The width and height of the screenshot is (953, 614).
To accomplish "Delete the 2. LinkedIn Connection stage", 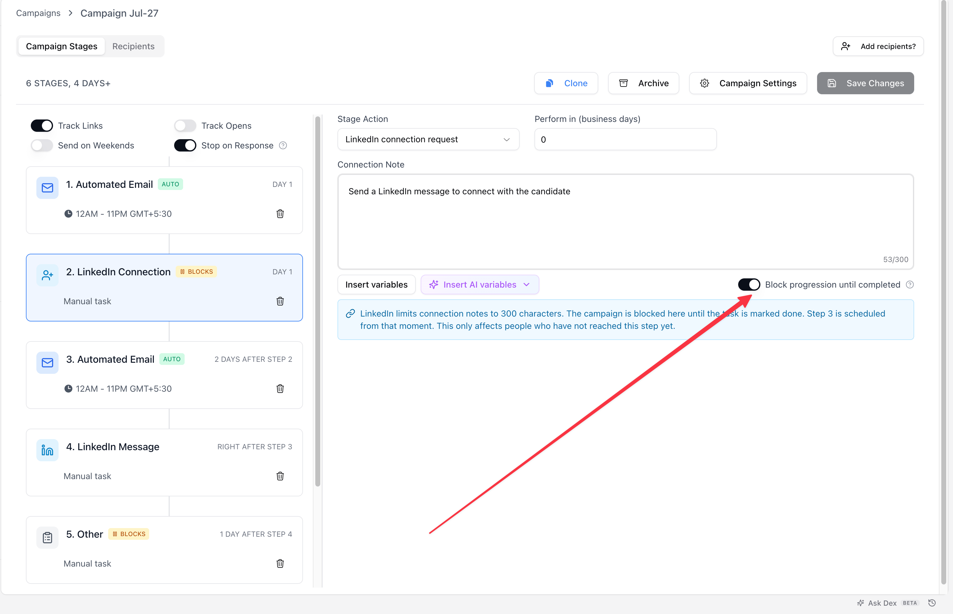I will click(x=280, y=301).
